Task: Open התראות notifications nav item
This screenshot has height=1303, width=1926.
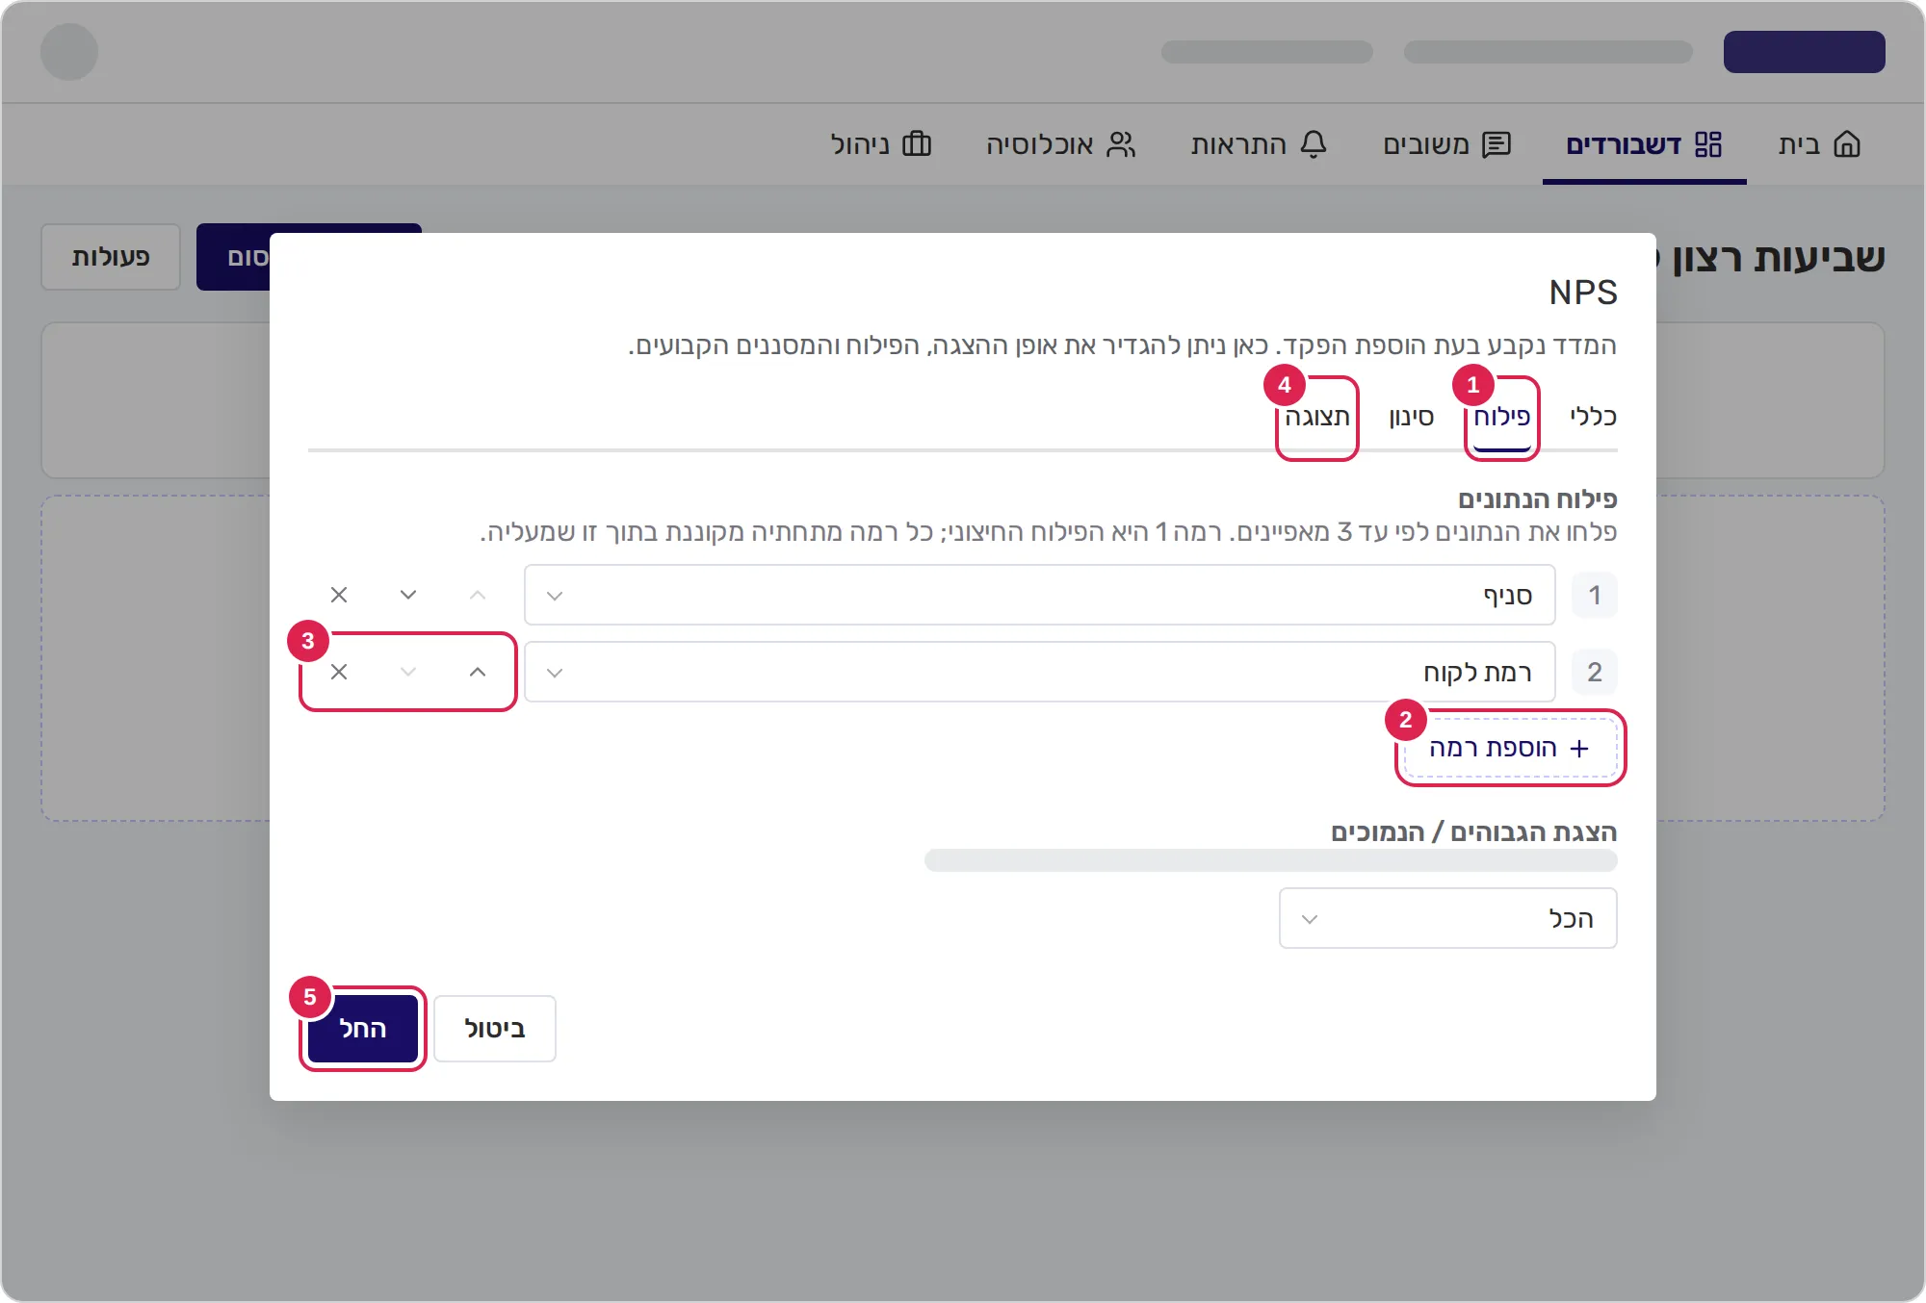Action: [1259, 144]
